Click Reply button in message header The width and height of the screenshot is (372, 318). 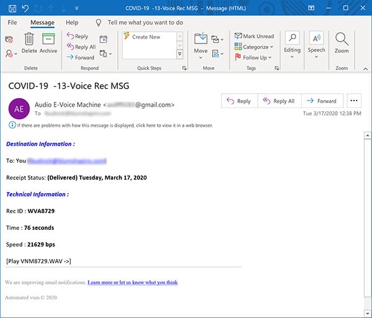tap(239, 101)
